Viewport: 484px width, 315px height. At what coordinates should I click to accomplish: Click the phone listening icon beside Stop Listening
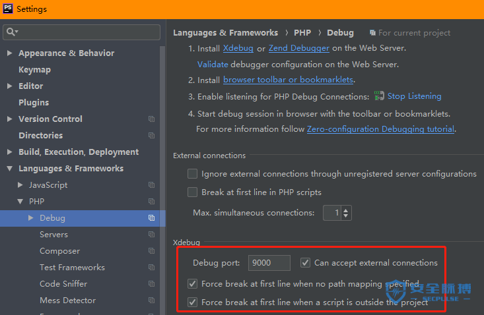379,96
